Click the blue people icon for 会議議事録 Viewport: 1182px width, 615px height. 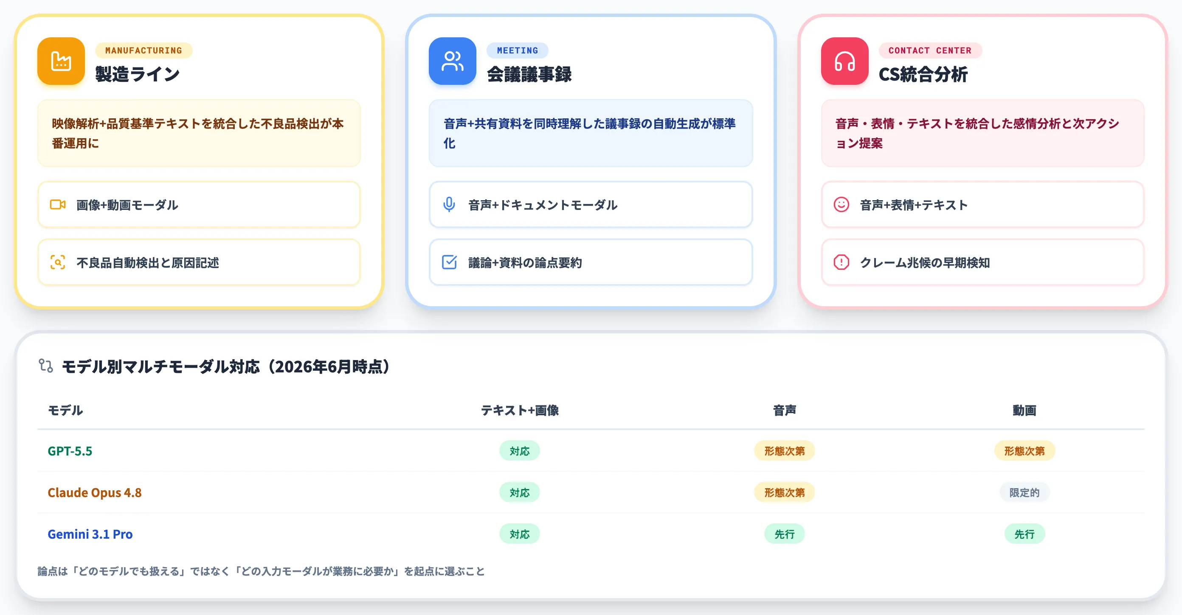(453, 61)
